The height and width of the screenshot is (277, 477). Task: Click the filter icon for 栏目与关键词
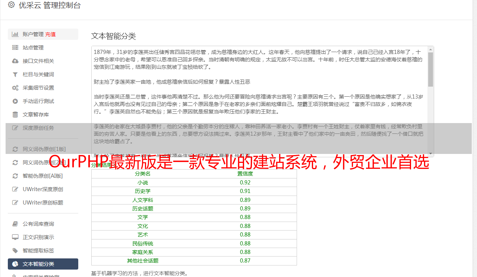click(x=15, y=74)
